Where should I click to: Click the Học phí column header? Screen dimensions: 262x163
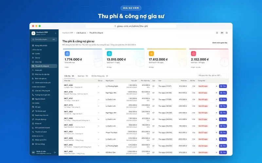[134, 81]
